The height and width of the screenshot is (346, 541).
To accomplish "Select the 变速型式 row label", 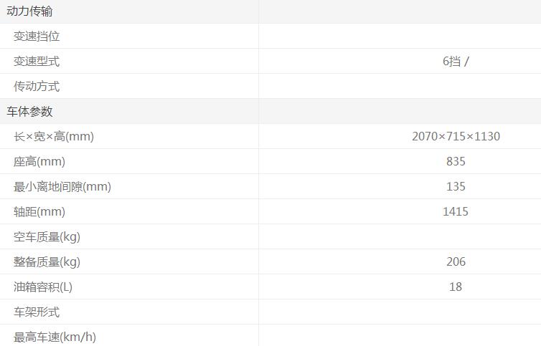I will 37,62.
